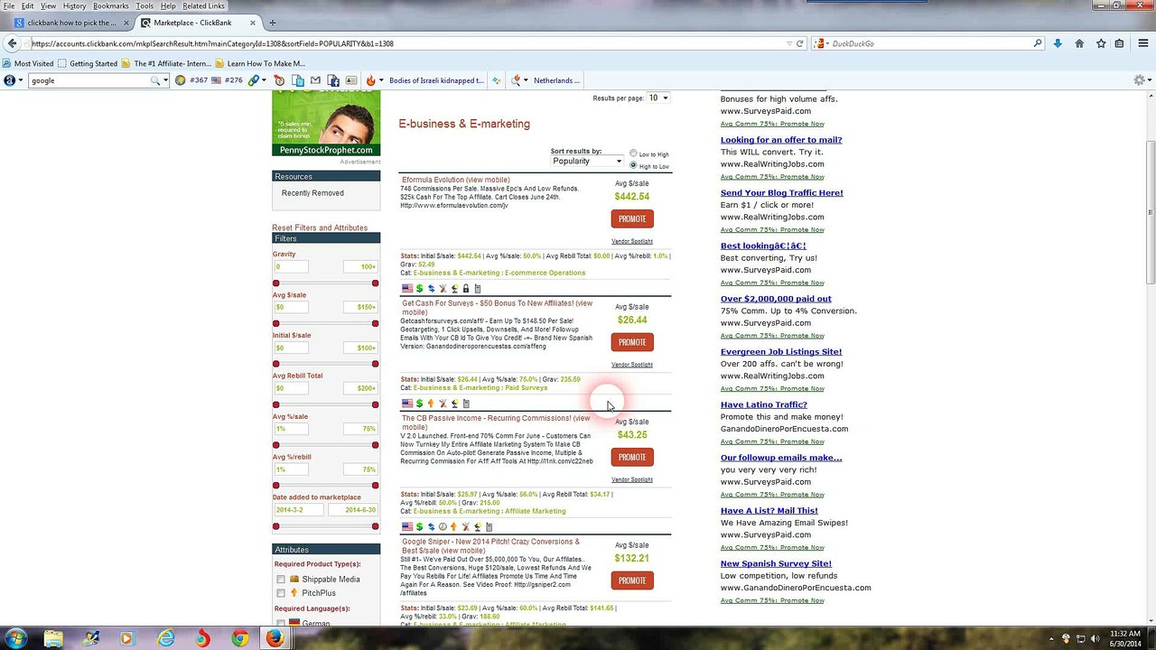The width and height of the screenshot is (1156, 650).
Task: Check the PitchPlus checkbox
Action: (281, 593)
